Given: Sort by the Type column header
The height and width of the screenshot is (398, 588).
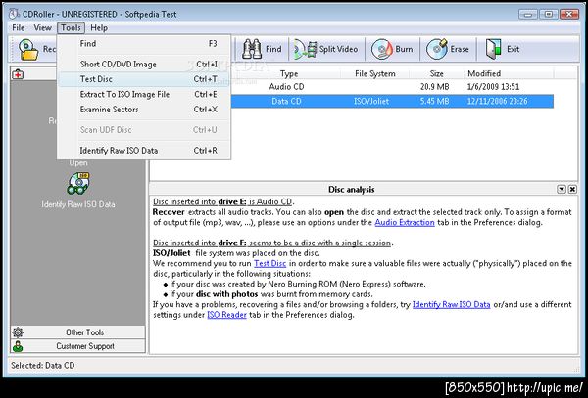Looking at the screenshot, I should [x=289, y=73].
